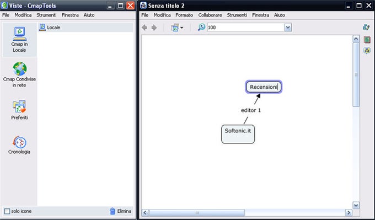Open the Collaborare menu
This screenshot has width=375, height=220.
(x=210, y=15)
